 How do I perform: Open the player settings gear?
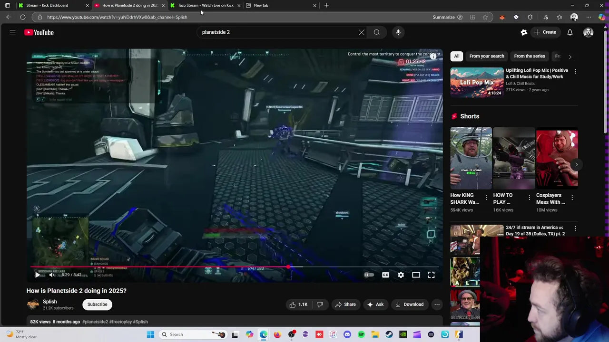point(401,275)
